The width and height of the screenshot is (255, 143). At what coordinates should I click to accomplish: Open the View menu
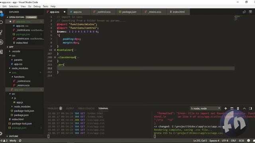click(23, 6)
